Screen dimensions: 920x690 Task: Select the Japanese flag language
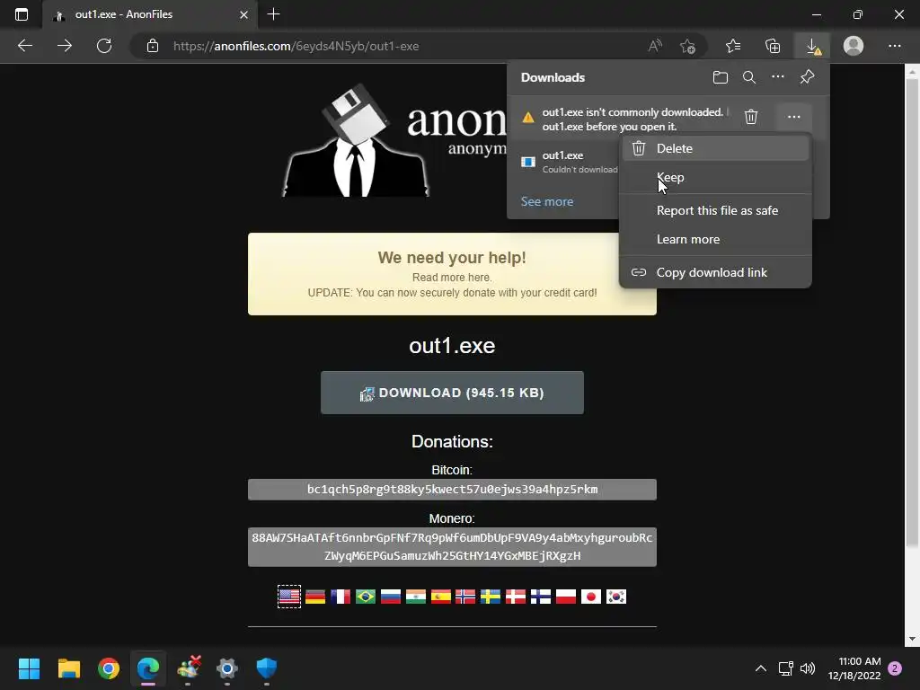[x=591, y=597]
